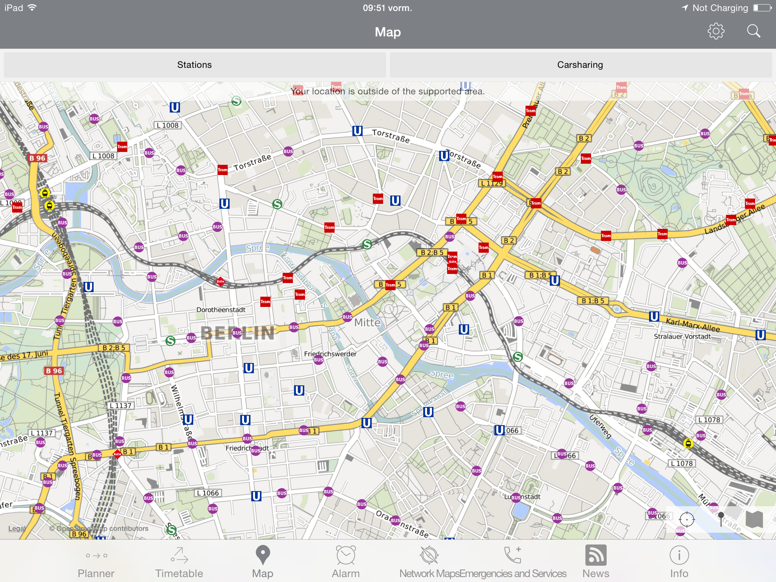Tap the 09:51 vorm. clock
This screenshot has height=582, width=776.
coord(388,8)
